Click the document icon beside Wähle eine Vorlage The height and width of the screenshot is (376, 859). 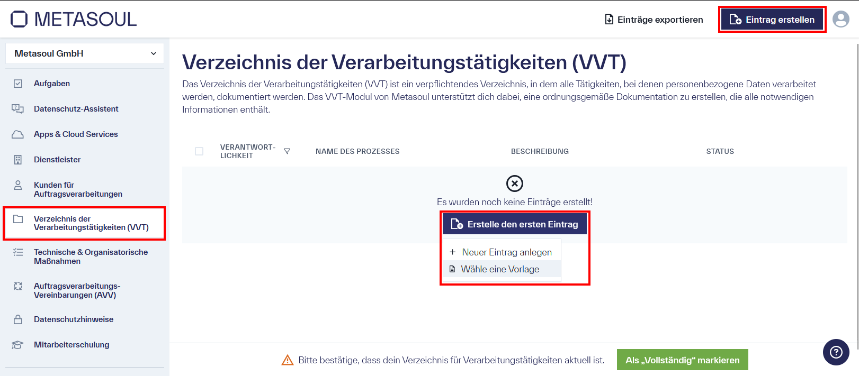pos(452,269)
